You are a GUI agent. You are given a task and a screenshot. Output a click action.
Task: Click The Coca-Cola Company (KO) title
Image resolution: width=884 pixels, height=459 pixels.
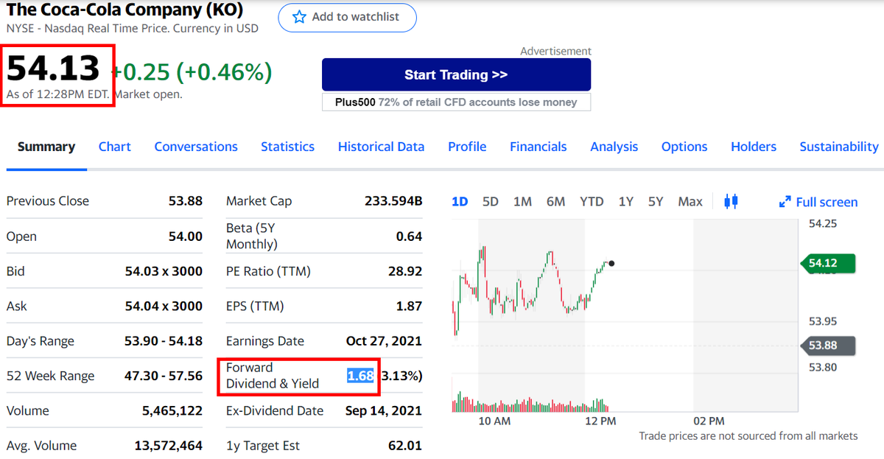coord(124,10)
